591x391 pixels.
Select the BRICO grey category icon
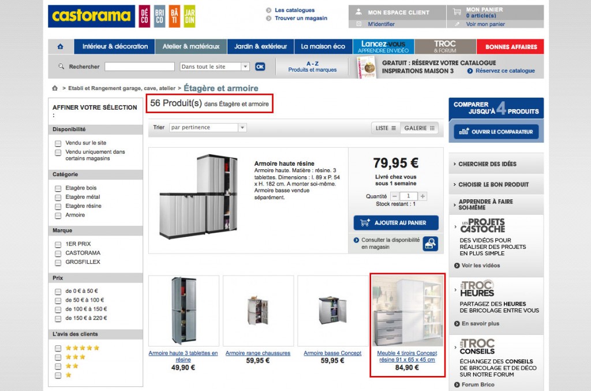pyautogui.click(x=159, y=16)
